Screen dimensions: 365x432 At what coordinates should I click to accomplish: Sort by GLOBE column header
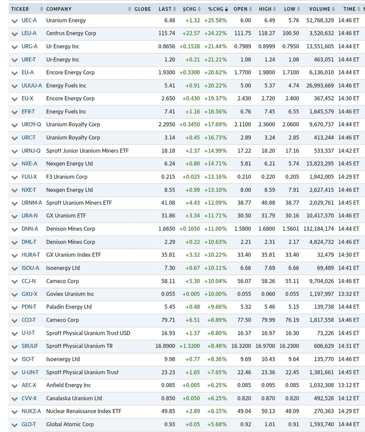click(x=142, y=9)
